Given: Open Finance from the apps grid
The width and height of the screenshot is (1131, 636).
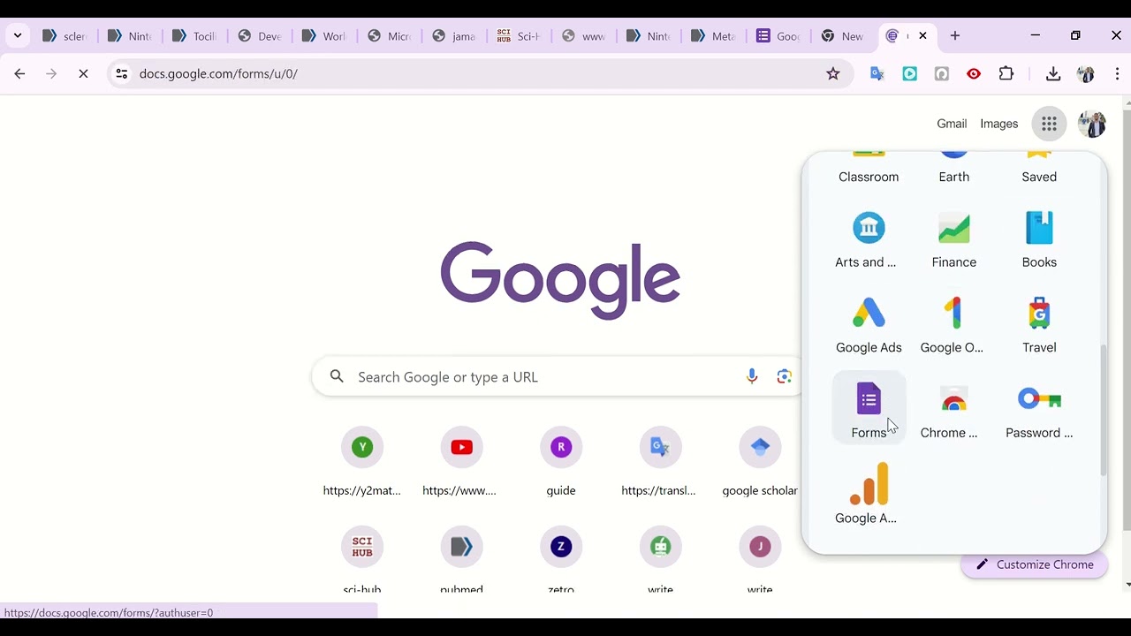Looking at the screenshot, I should click(x=953, y=240).
